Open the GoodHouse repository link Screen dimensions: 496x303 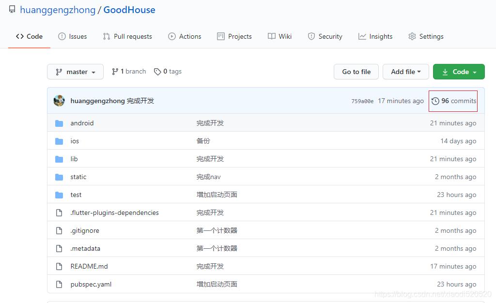(129, 10)
